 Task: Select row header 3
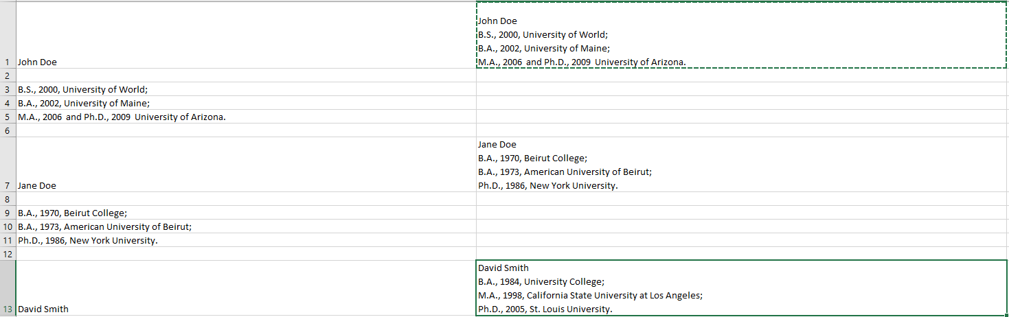[x=8, y=89]
